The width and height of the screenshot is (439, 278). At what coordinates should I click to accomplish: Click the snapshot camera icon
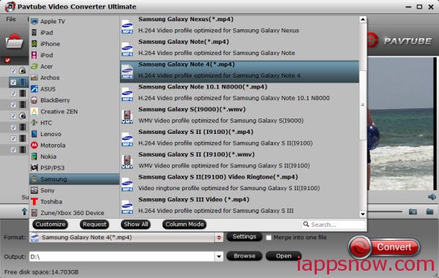point(413,211)
